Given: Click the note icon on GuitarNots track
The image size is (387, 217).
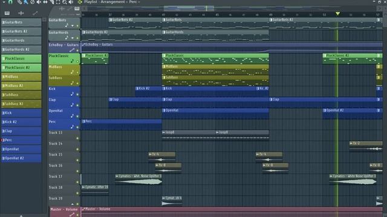Looking at the screenshot, I should pos(67,25).
